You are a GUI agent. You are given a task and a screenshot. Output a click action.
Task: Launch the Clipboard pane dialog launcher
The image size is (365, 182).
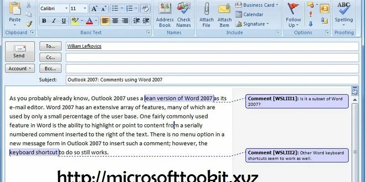32,32
